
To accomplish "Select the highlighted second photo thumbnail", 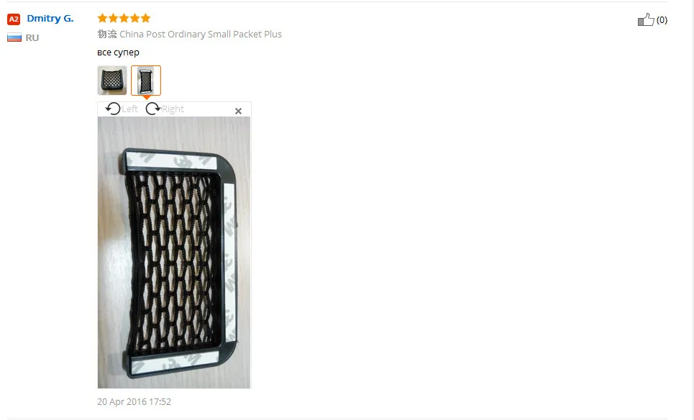I will coord(146,81).
